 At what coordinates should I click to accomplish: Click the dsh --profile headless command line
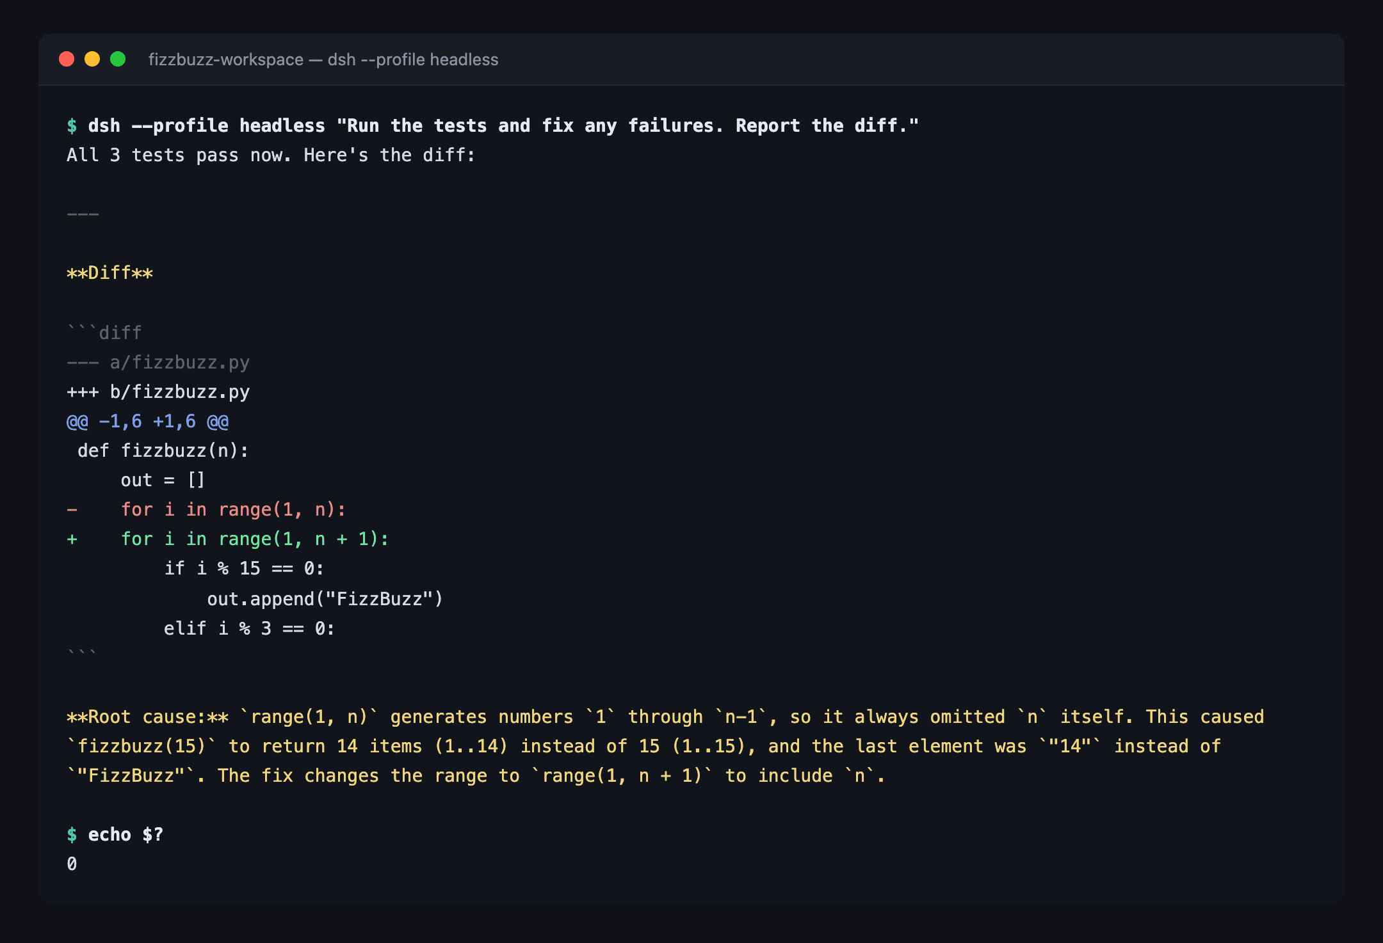tap(493, 125)
